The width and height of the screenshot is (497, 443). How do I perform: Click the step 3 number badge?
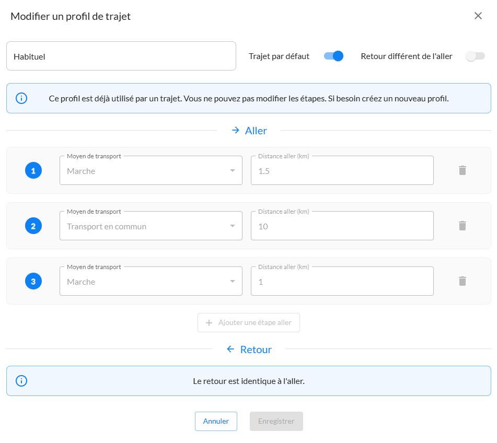click(x=33, y=282)
